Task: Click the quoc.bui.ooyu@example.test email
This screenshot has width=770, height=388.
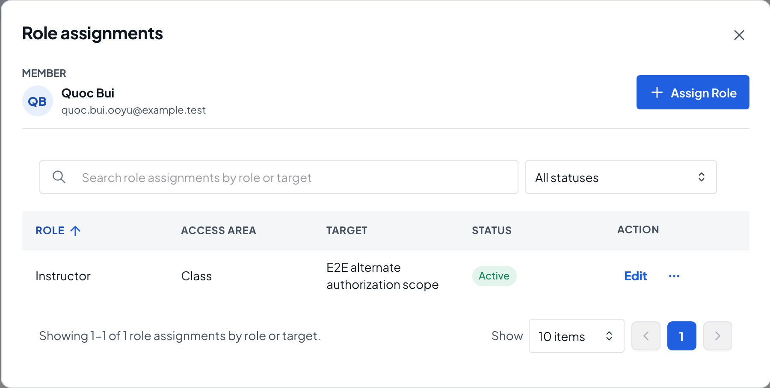Action: click(133, 110)
